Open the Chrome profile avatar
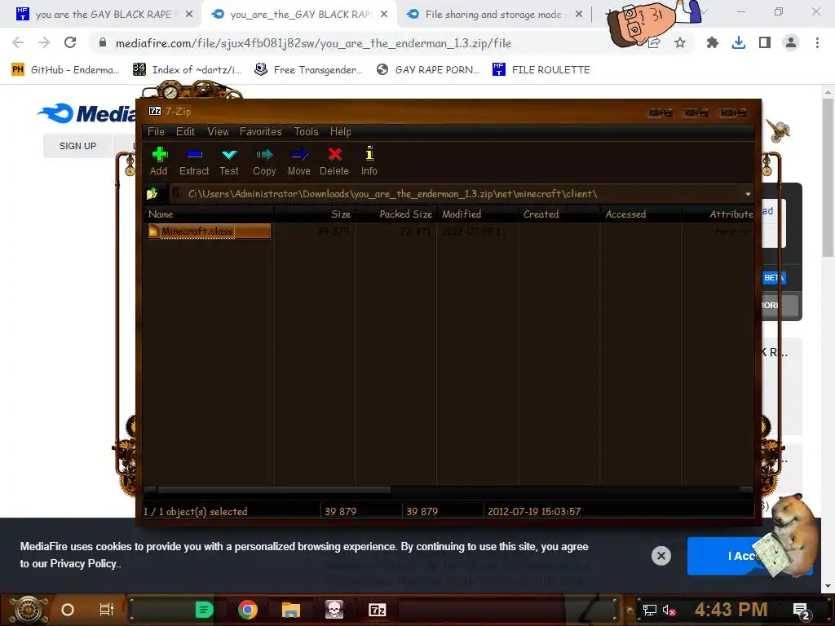835x626 pixels. [x=791, y=43]
